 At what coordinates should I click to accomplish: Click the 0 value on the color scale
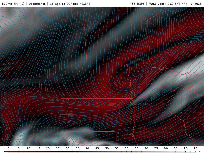[9, 148]
